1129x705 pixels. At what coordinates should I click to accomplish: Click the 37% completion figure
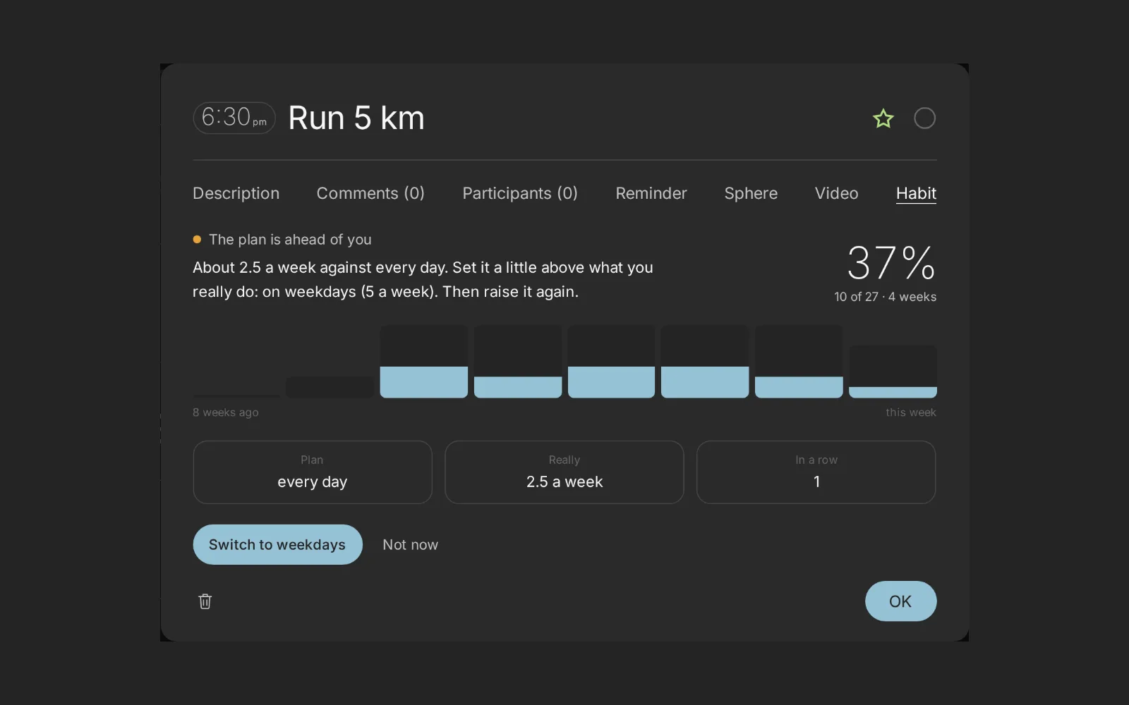891,262
